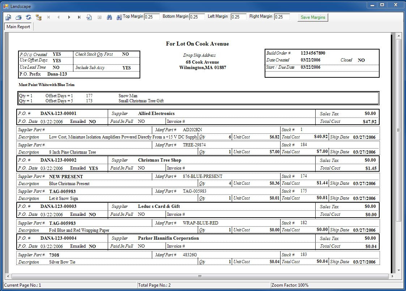This screenshot has width=406, height=291.
Task: Click manufacturer part 876-BLUE-PRESENT
Action: point(202,176)
